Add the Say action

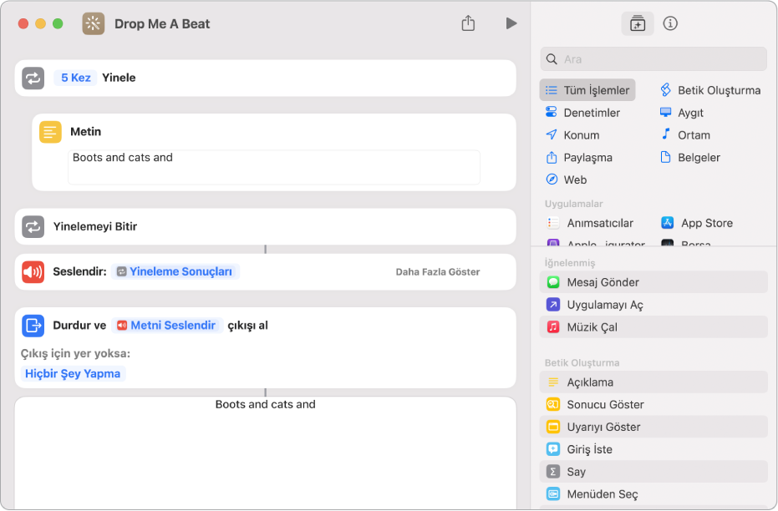653,472
